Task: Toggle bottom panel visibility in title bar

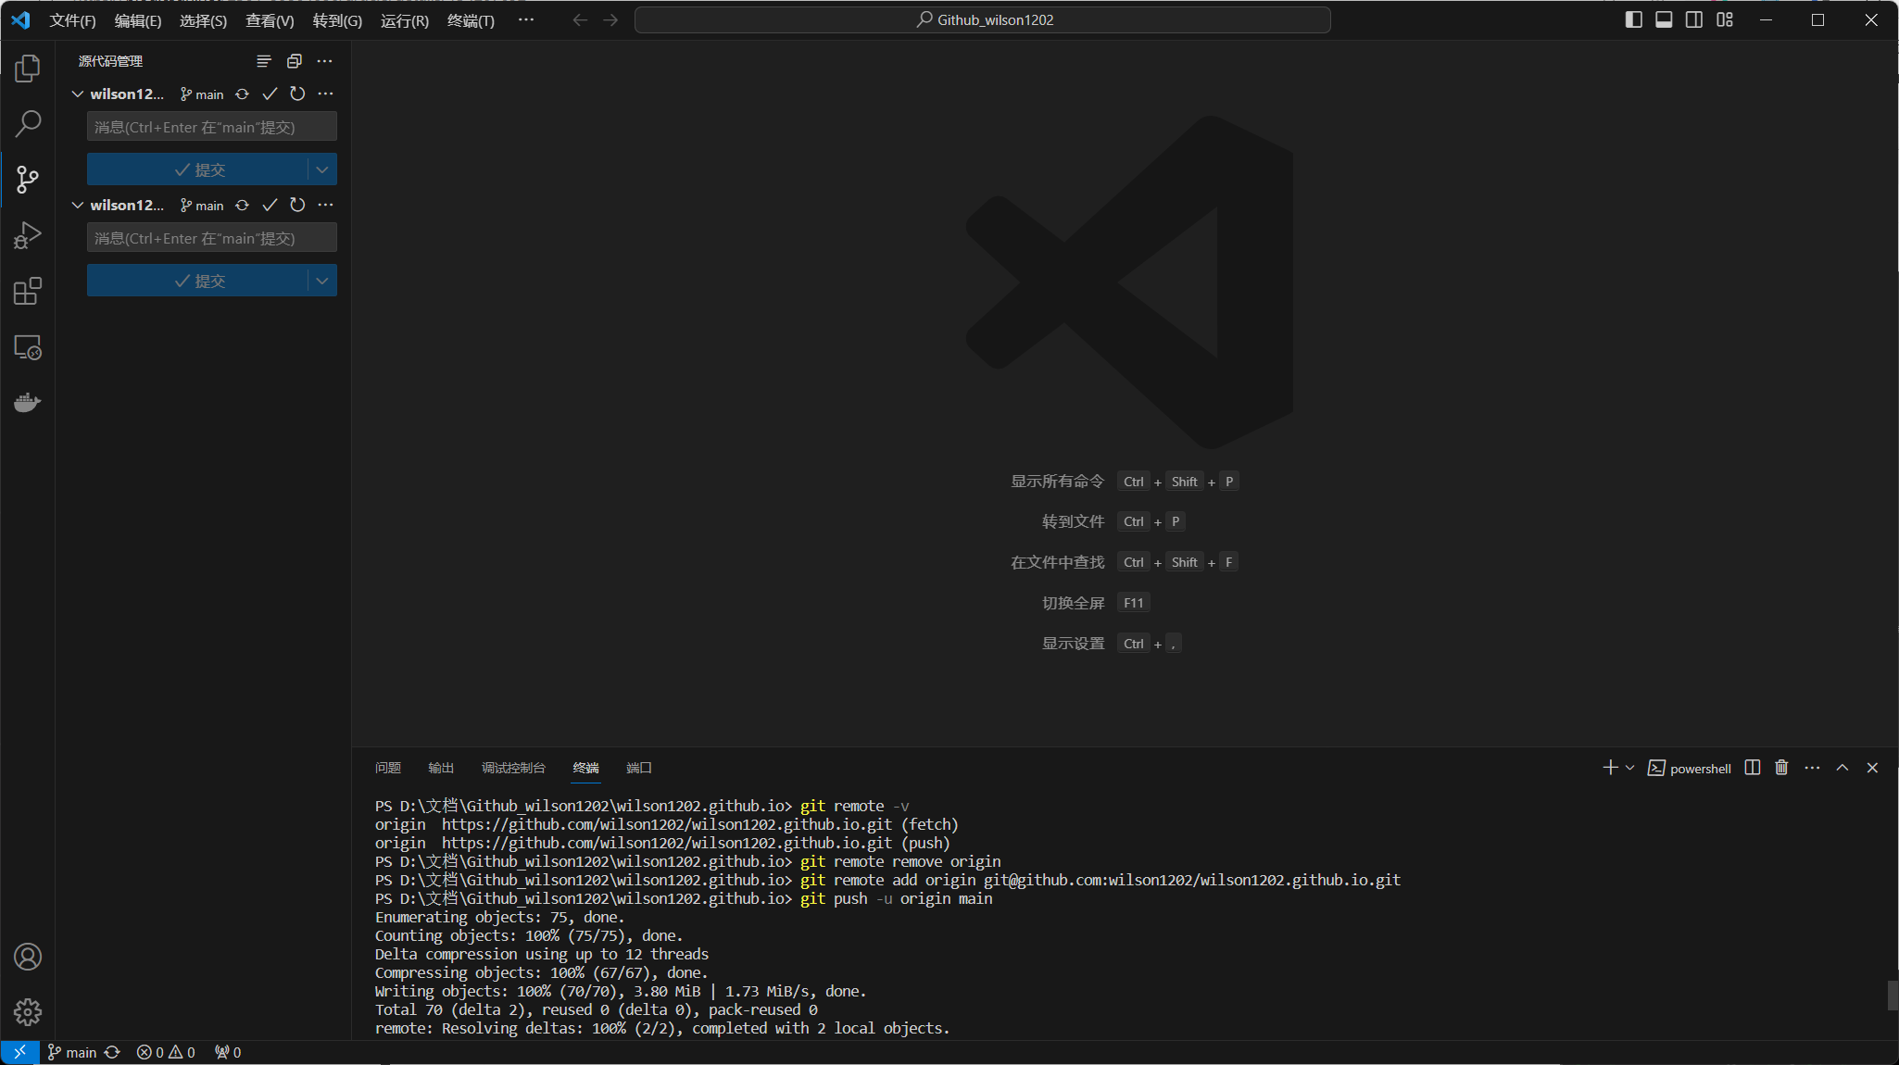Action: click(x=1664, y=19)
